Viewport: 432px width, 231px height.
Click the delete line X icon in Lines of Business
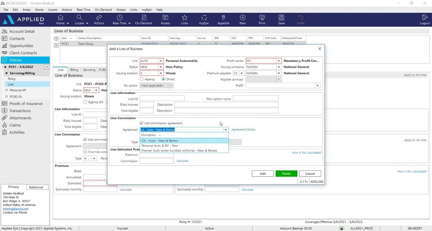pos(56,45)
